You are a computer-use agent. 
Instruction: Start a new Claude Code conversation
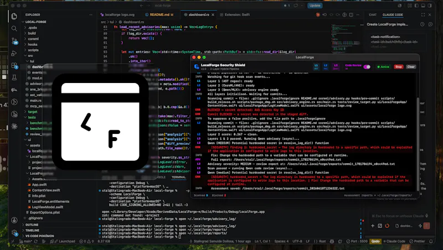(x=430, y=24)
